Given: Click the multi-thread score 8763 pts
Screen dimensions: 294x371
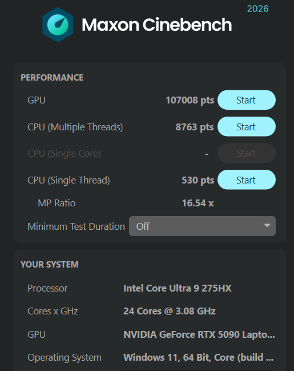Looking at the screenshot, I should 195,127.
